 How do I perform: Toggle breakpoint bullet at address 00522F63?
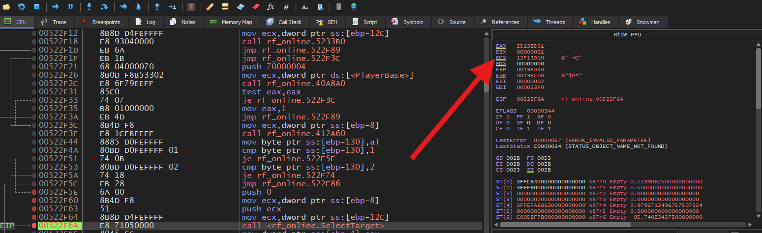point(34,208)
